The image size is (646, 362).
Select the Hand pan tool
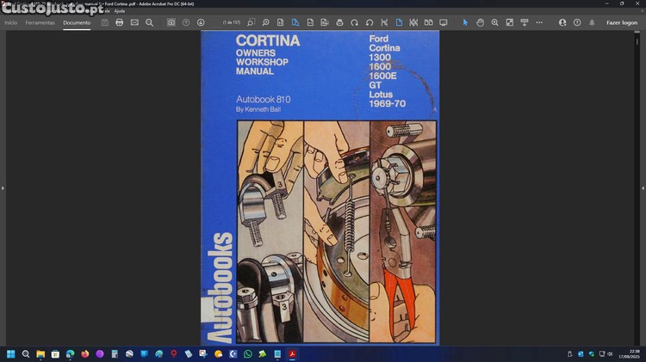480,22
